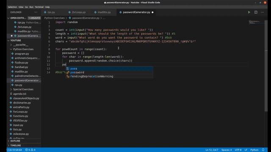Click notifications bell in status bar

263,150
